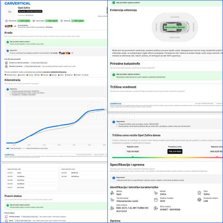This screenshot has width=223, height=223.
Task: Click the VIN number black badge
Action: click(30, 12)
